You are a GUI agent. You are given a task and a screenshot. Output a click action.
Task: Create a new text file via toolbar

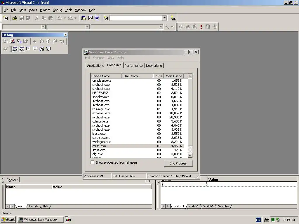(6, 18)
